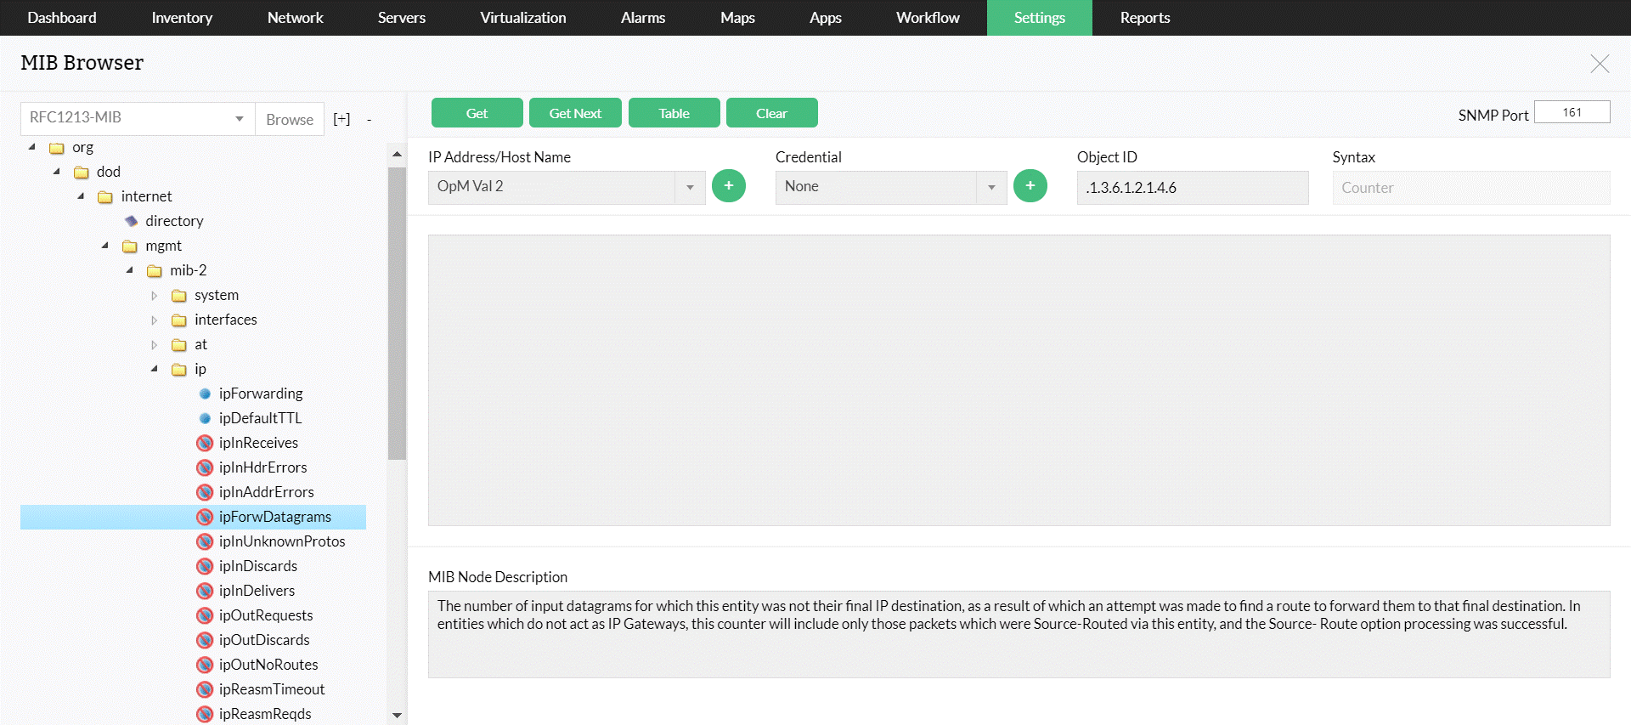Open the Workflow tab
Viewport: 1631px width, 725px height.
(928, 18)
